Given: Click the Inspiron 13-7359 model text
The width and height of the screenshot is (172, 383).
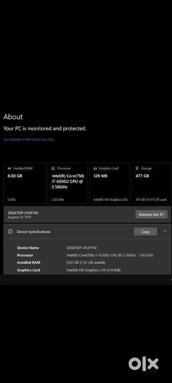Looking at the screenshot, I should [20, 217].
